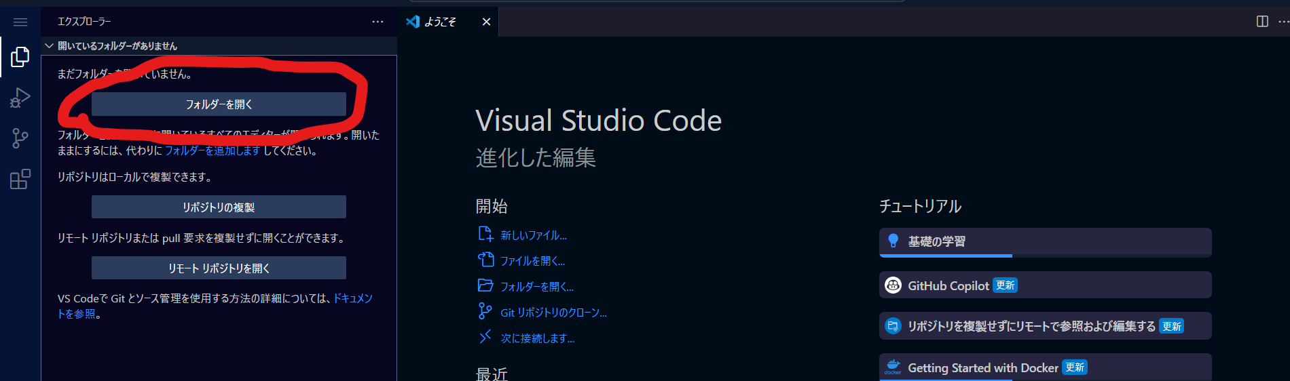Close the ようこそ tab
The width and height of the screenshot is (1290, 381).
(x=486, y=22)
